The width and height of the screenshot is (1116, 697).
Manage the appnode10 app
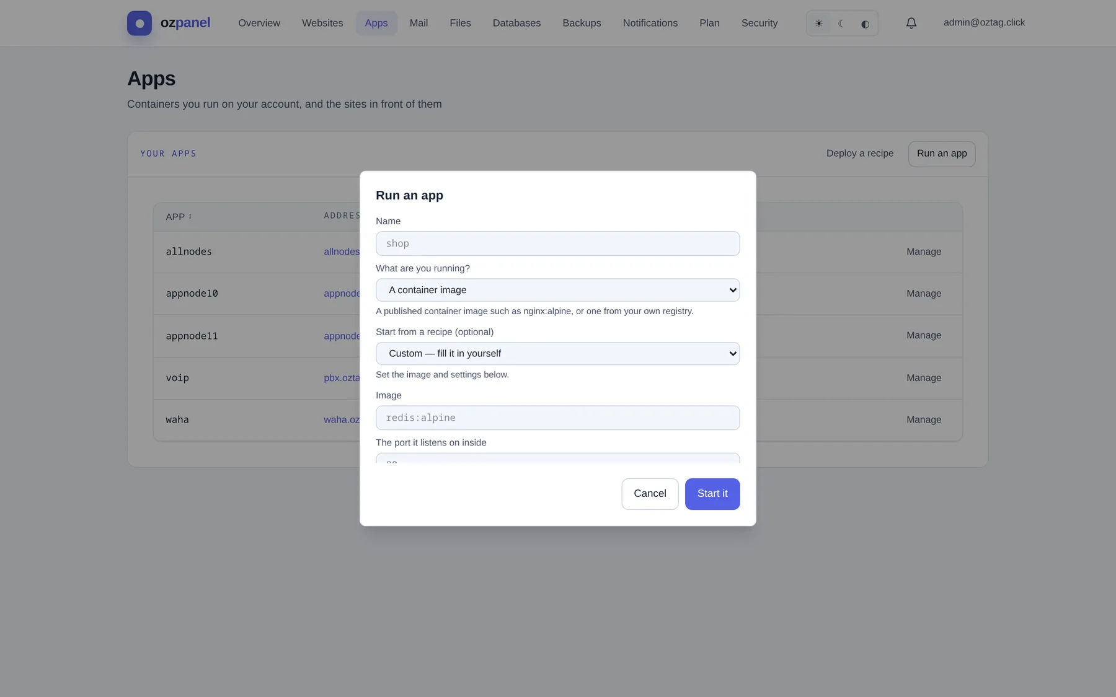pyautogui.click(x=924, y=294)
